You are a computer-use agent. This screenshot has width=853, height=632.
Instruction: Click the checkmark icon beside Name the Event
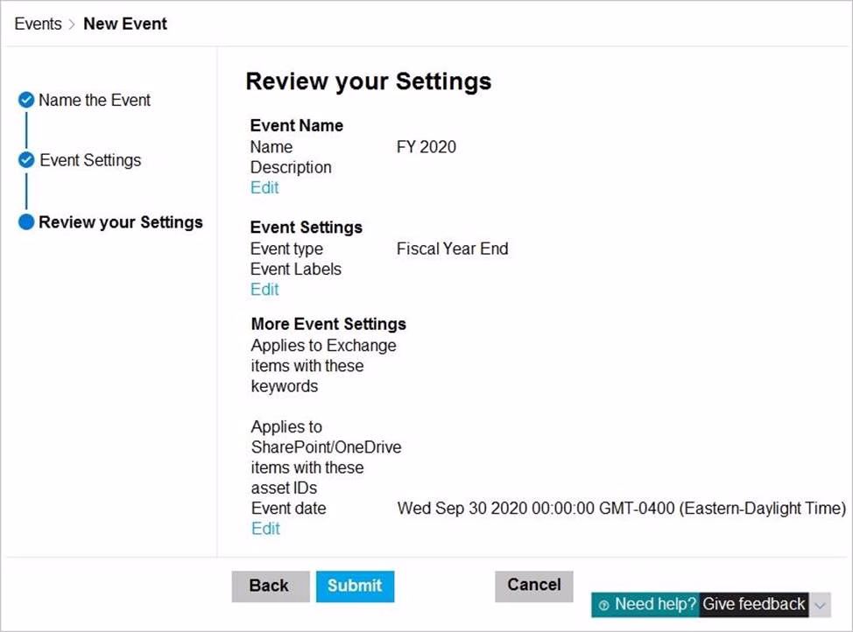26,101
